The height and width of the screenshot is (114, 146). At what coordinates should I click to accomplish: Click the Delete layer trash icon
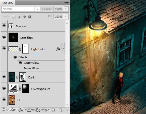coord(61,110)
